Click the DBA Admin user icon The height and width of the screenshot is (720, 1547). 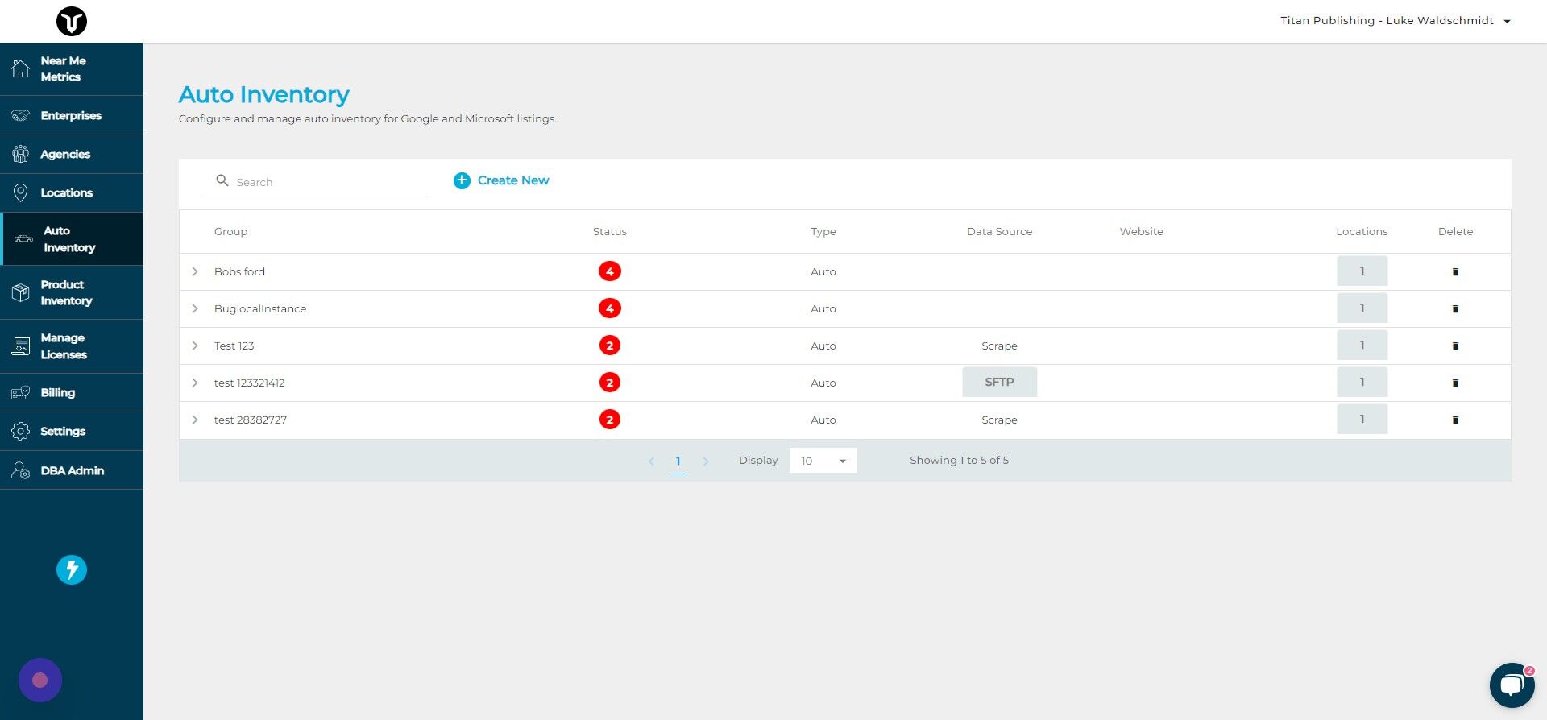point(20,470)
